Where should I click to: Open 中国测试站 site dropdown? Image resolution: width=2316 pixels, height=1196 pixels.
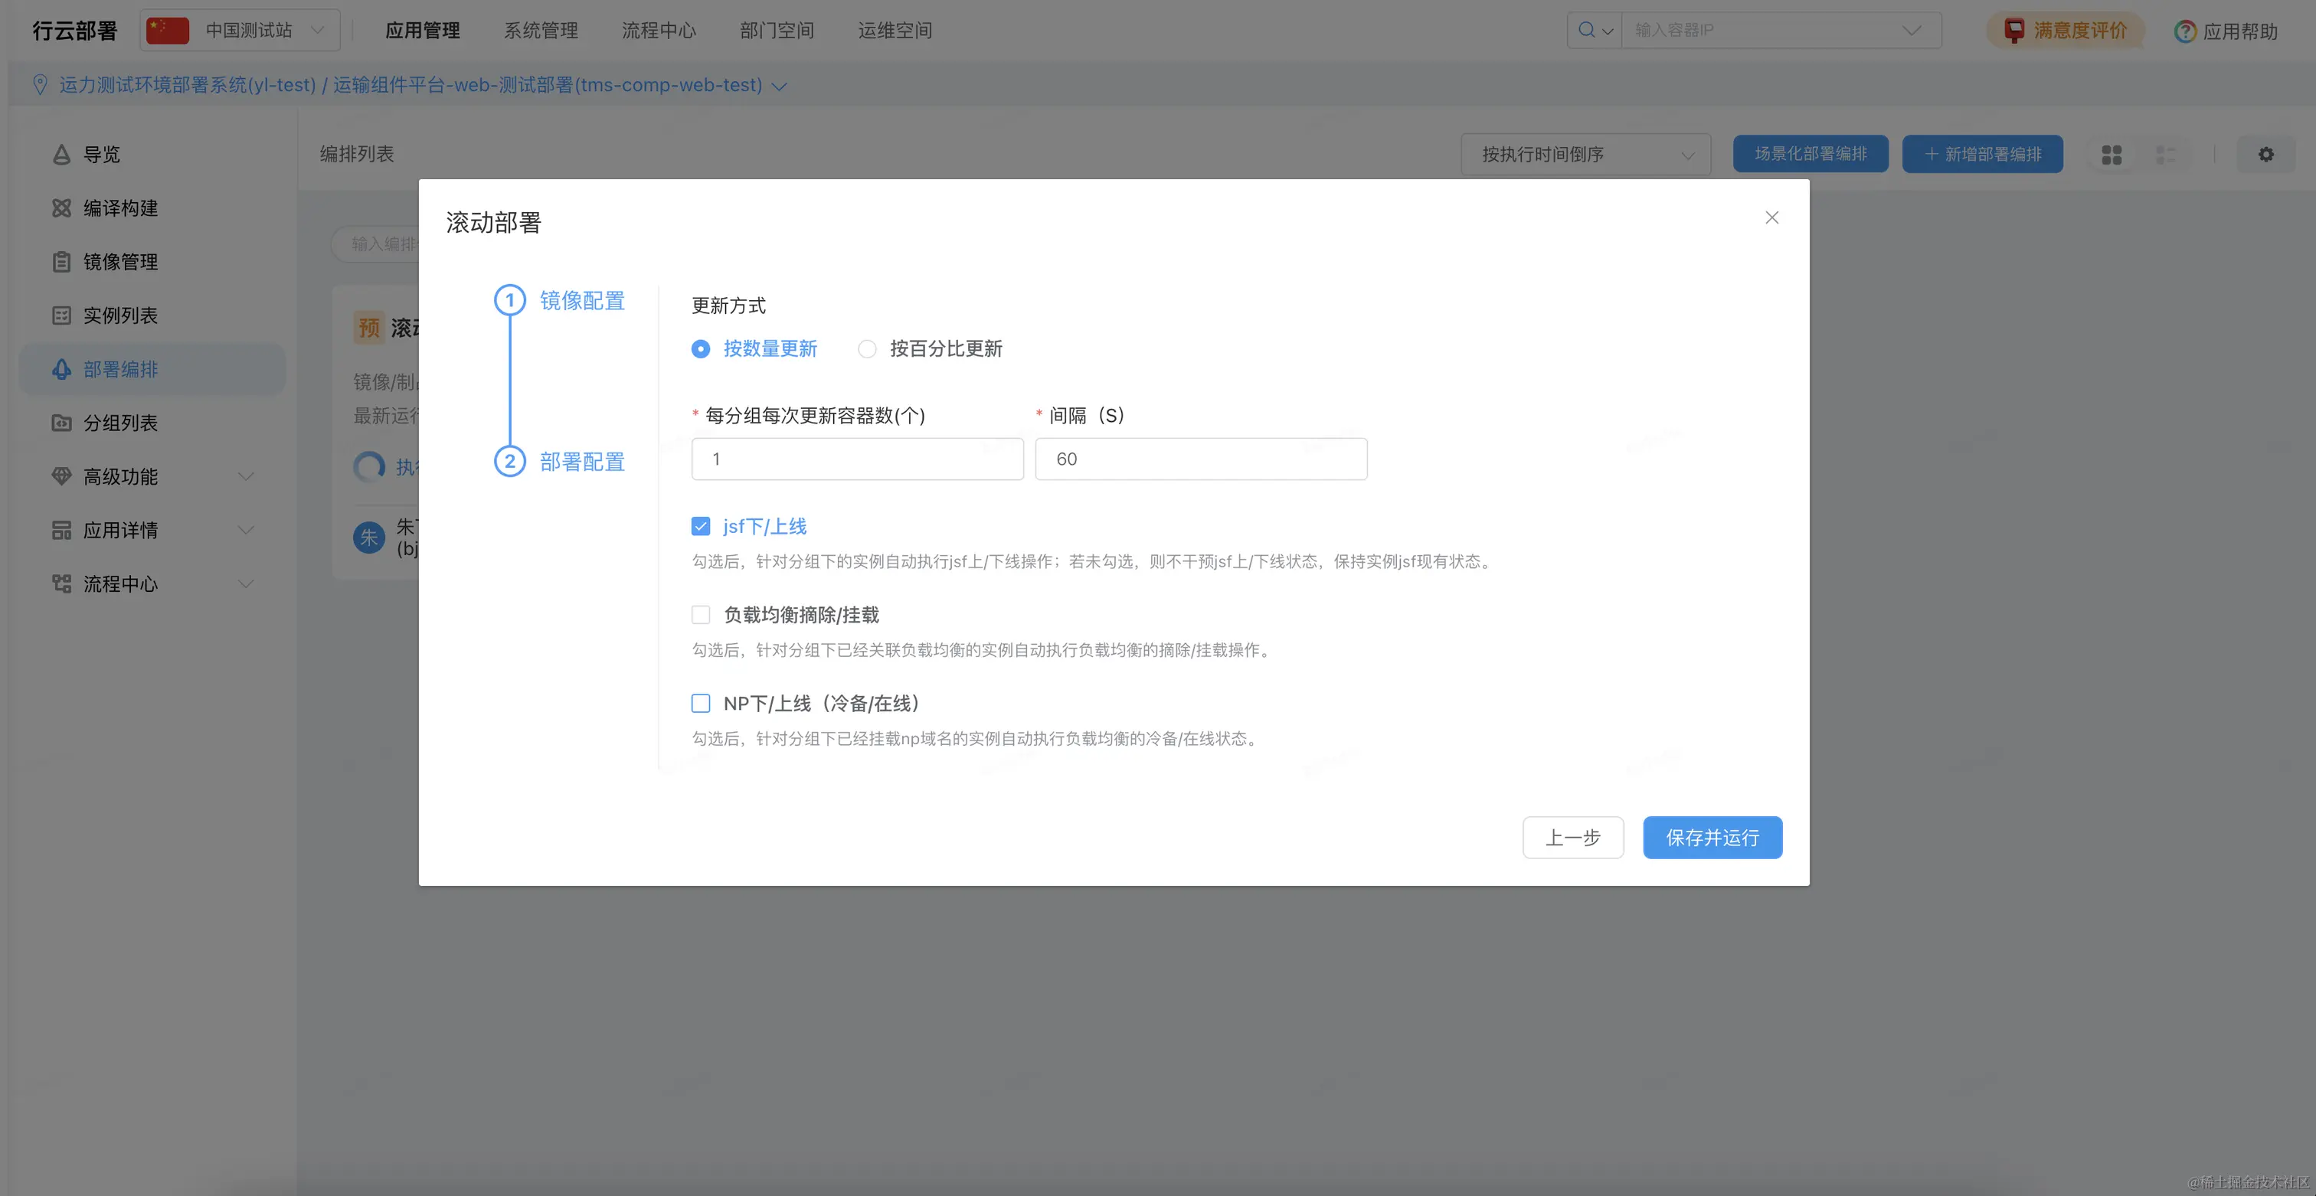point(241,31)
